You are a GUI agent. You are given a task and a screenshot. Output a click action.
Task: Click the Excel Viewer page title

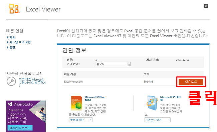(x=43, y=9)
